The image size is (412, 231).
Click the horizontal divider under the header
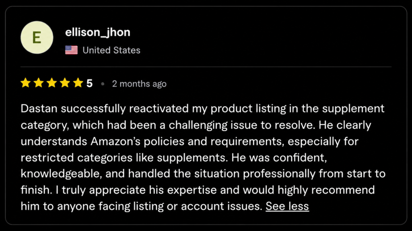point(206,67)
